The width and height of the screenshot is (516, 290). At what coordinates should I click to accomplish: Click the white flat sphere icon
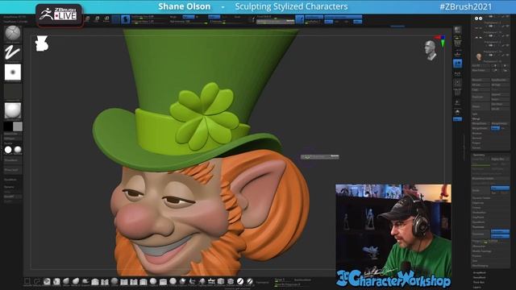pos(8,150)
